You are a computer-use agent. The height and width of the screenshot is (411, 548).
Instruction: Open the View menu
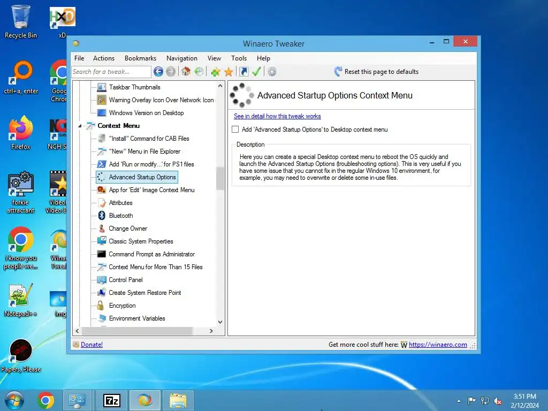(x=214, y=58)
